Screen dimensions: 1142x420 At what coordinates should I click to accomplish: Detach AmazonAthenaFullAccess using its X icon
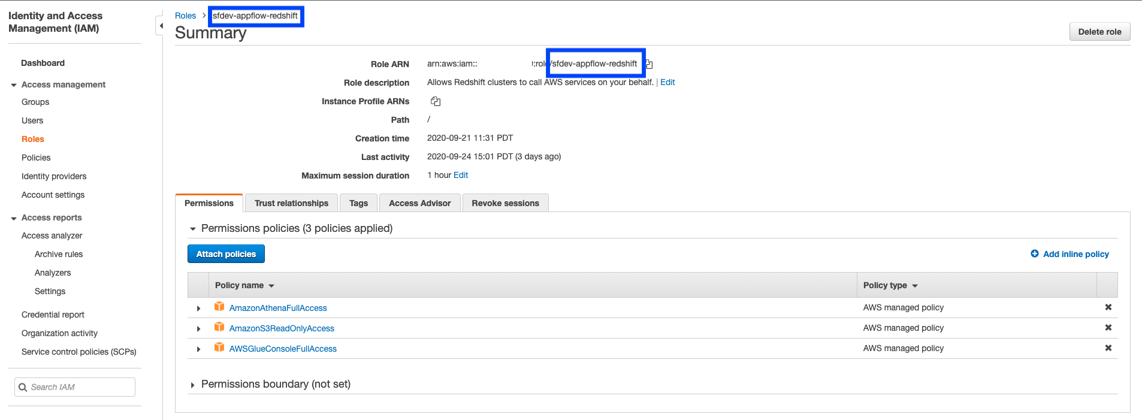[1108, 307]
